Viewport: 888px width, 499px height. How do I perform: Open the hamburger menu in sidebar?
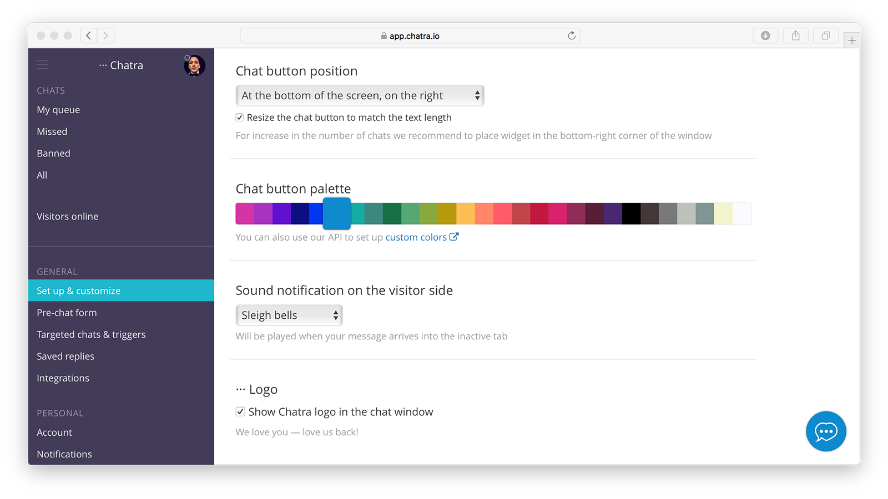[x=42, y=65]
